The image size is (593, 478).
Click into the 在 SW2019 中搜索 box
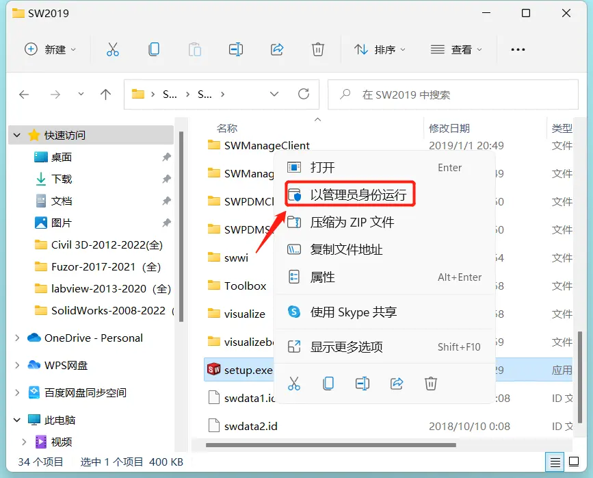pyautogui.click(x=453, y=95)
